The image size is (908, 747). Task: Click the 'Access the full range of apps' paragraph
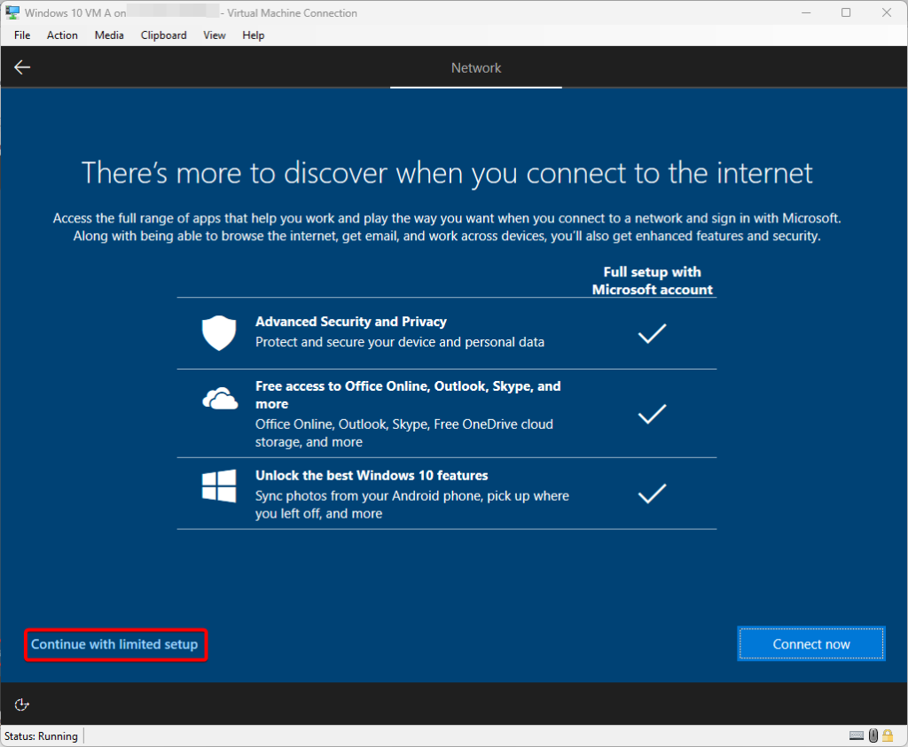click(447, 227)
